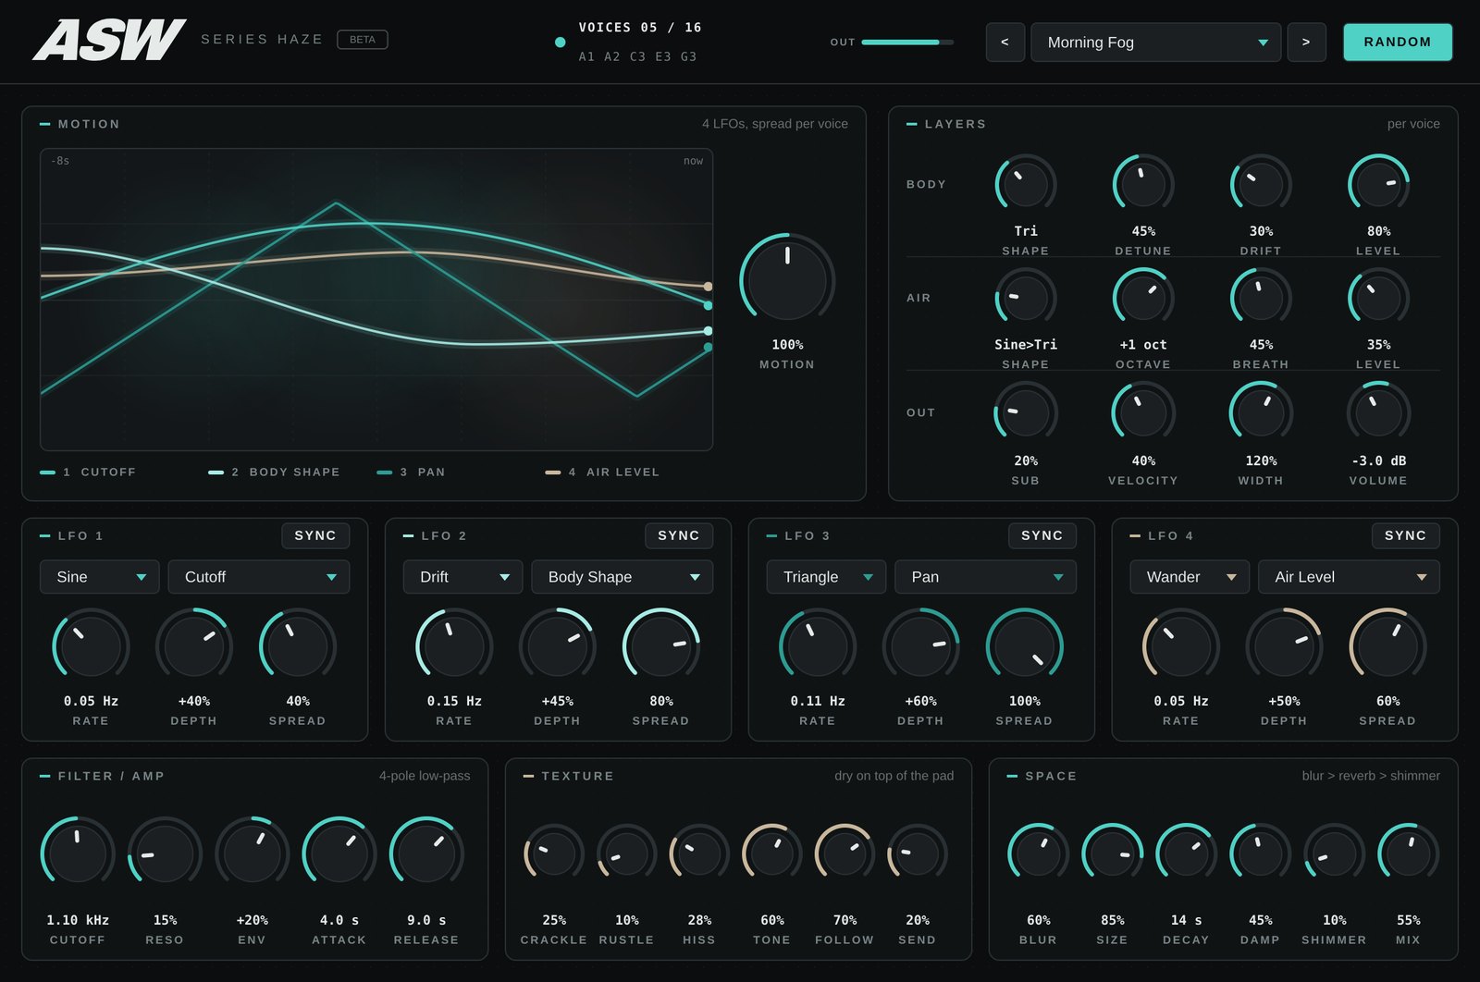Image resolution: width=1480 pixels, height=982 pixels.
Task: Click the VELOCITY knob
Action: 1143,412
